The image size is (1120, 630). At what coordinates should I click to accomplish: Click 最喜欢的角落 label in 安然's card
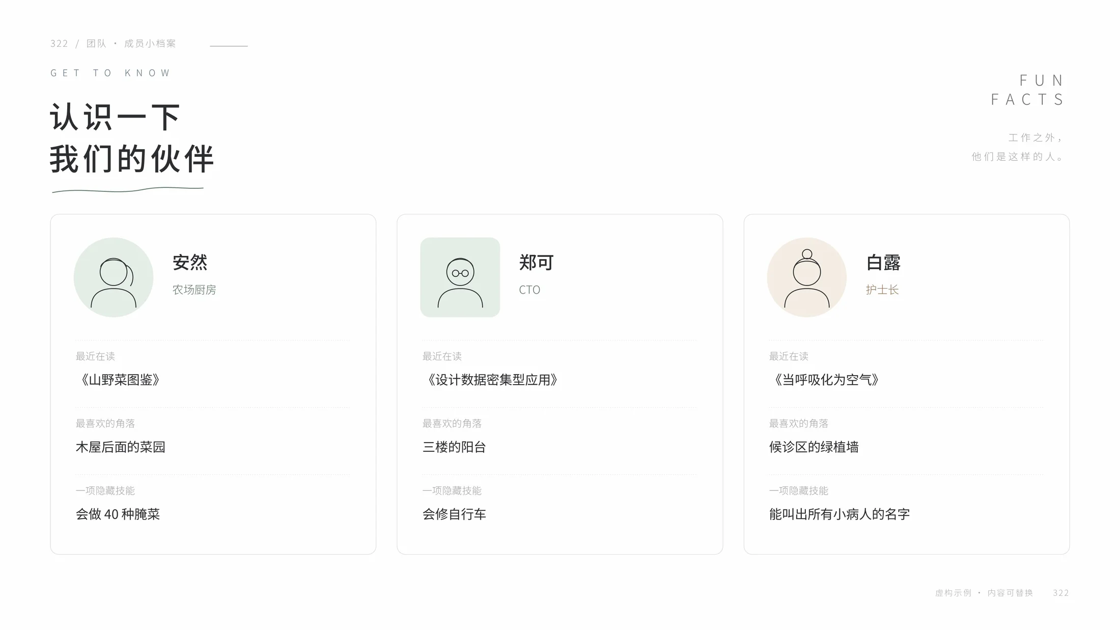(x=105, y=423)
